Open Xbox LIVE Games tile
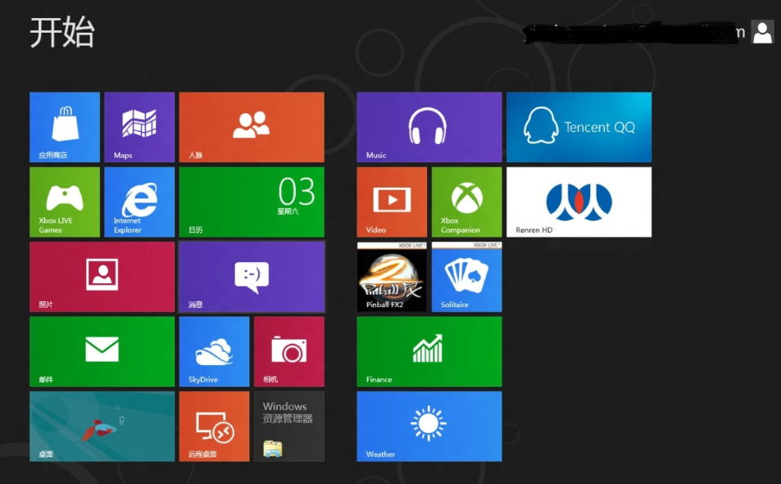Image resolution: width=781 pixels, height=484 pixels. tap(65, 202)
